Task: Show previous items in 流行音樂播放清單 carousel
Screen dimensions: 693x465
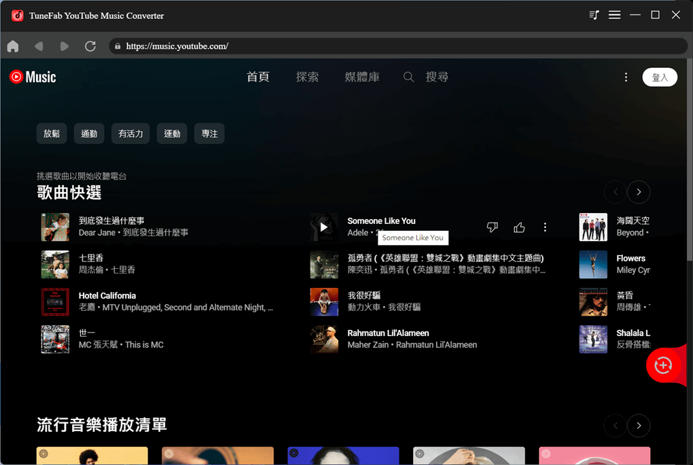Action: pos(616,426)
